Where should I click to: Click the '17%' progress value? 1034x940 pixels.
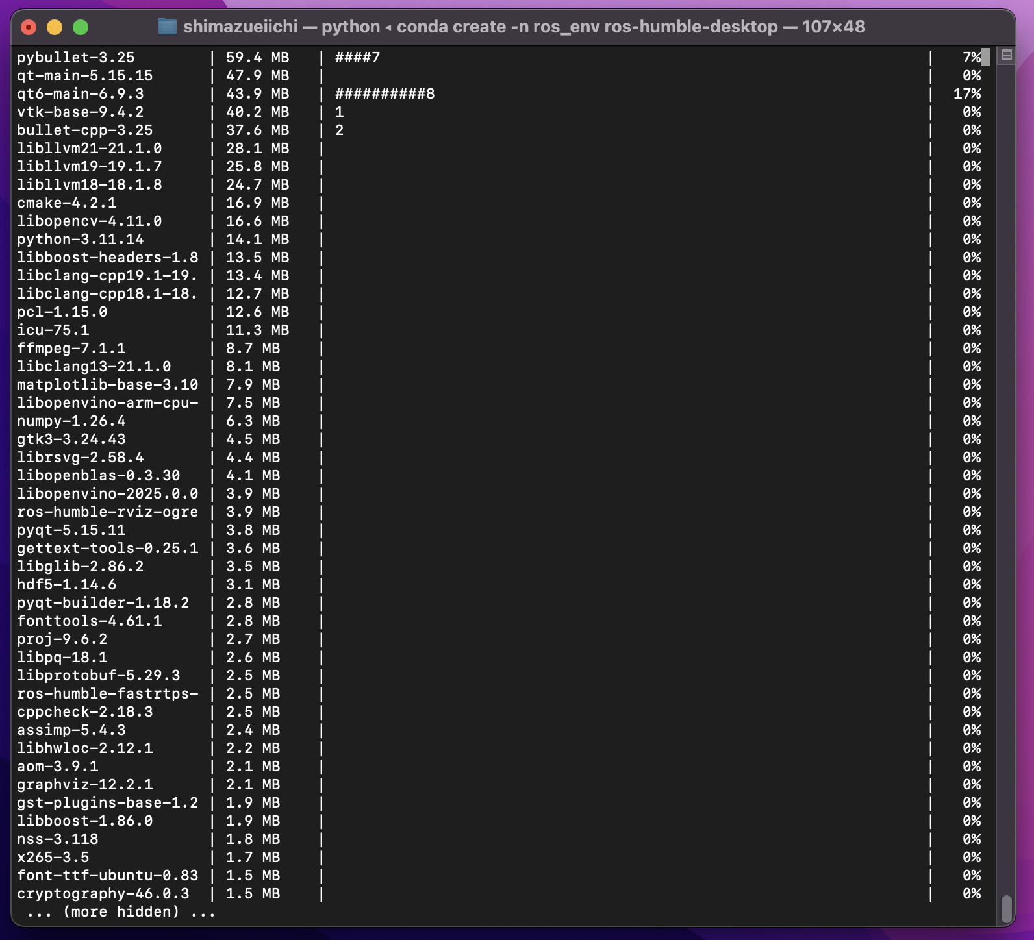tap(967, 94)
